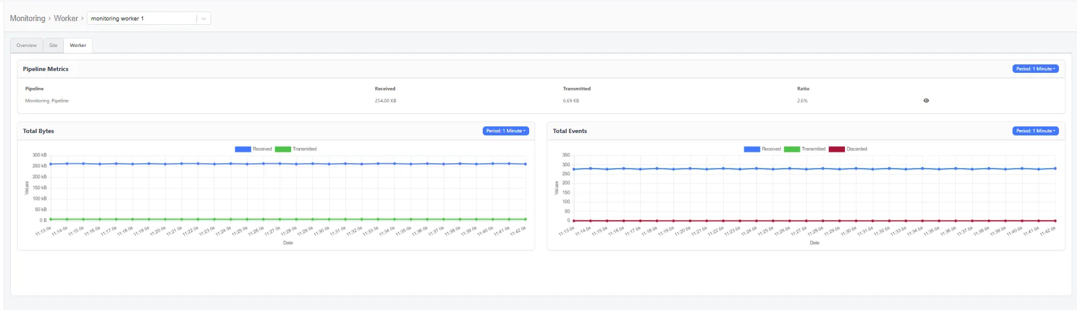The image size is (1077, 310).
Task: Click the Pipeline column header
Action: [x=34, y=89]
